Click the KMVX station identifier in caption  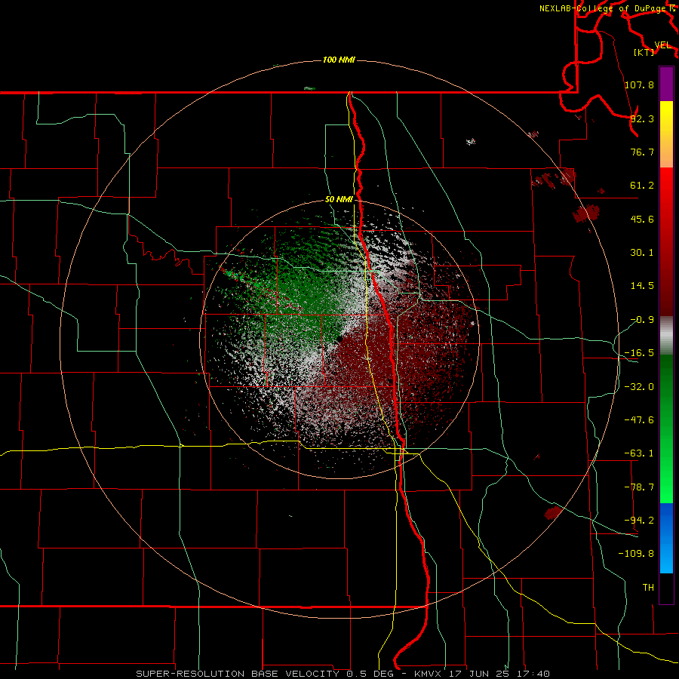point(429,674)
